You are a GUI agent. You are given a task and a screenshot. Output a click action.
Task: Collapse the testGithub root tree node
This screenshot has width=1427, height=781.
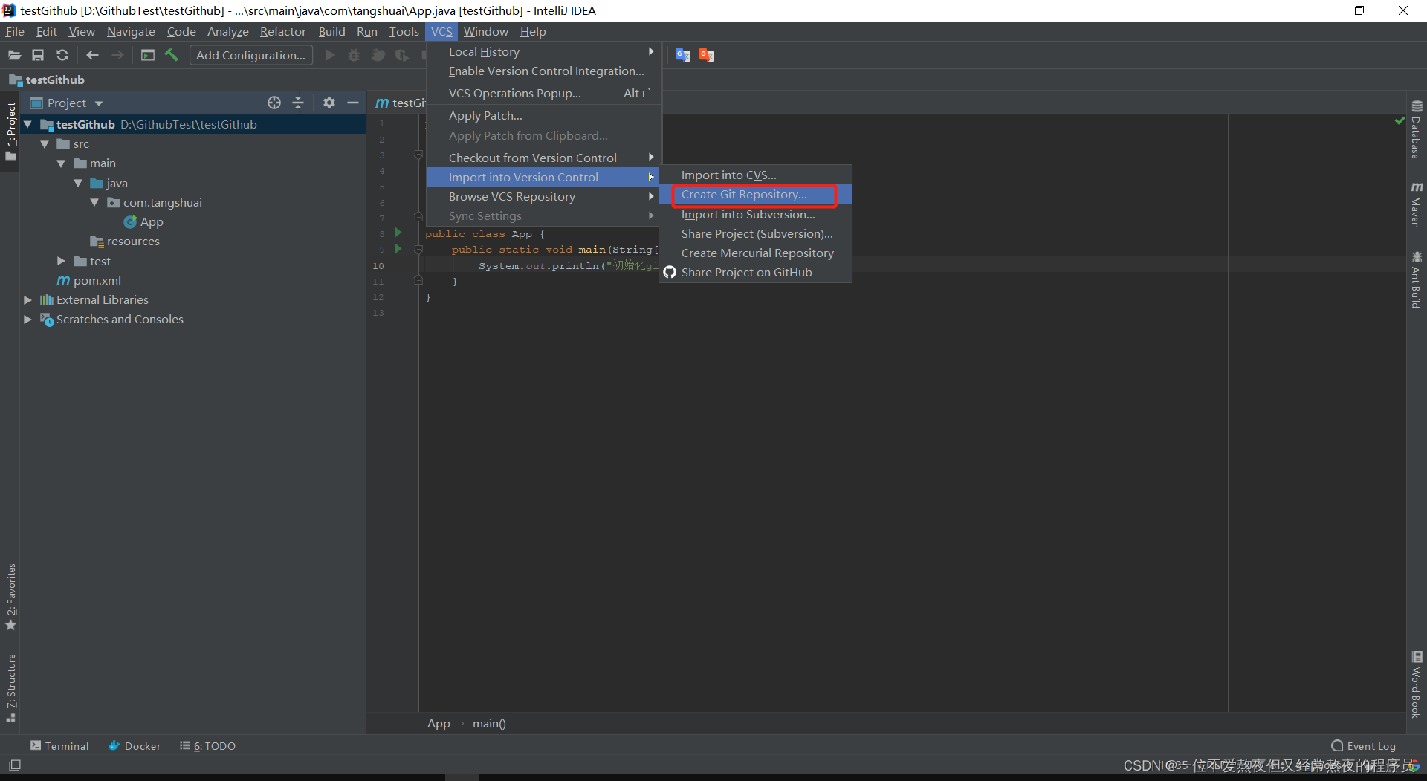27,124
